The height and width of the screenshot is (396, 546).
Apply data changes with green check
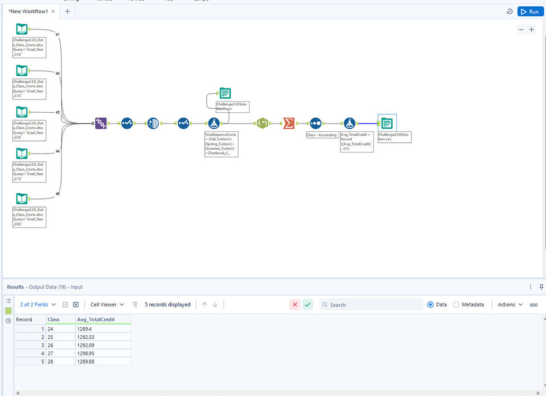click(307, 304)
